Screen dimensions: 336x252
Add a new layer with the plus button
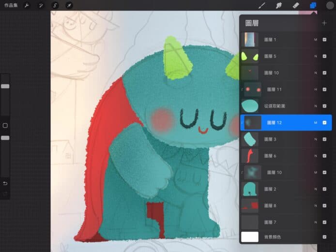coord(324,23)
